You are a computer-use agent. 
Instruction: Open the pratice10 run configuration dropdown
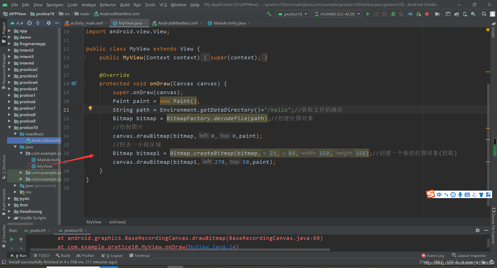click(x=293, y=14)
